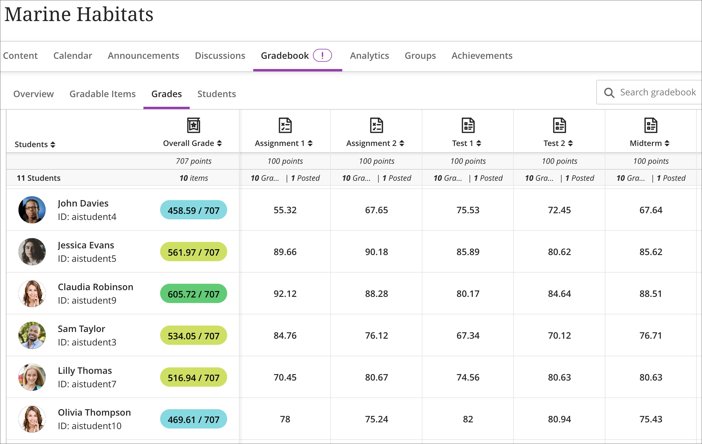
Task: Open the Assignment 1 document icon
Action: [x=285, y=125]
